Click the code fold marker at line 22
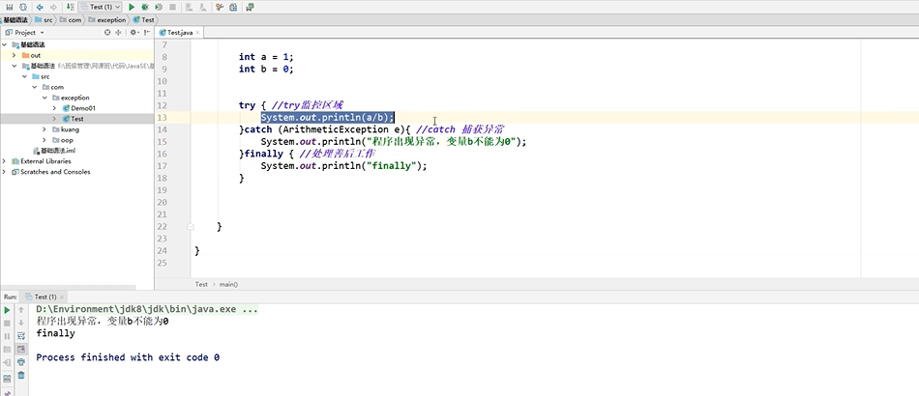This screenshot has height=396, width=919. point(191,226)
